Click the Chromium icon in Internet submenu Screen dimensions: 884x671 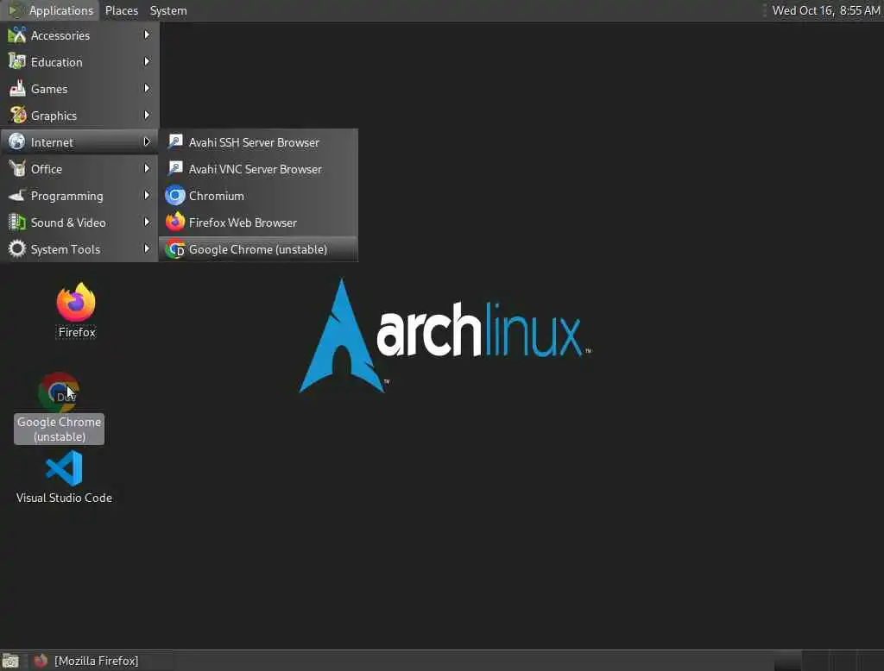[175, 196]
